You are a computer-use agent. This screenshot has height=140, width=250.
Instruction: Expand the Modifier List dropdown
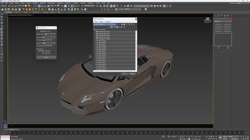point(223,21)
